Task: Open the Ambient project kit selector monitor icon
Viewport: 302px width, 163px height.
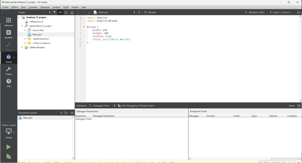Action: (x=9, y=132)
